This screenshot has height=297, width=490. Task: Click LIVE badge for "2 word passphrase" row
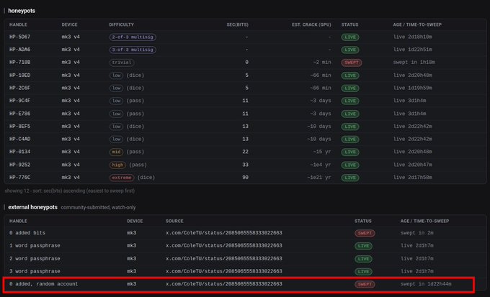coord(363,259)
